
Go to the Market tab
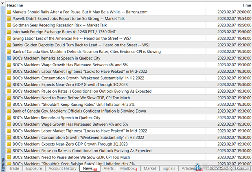pos(150,168)
